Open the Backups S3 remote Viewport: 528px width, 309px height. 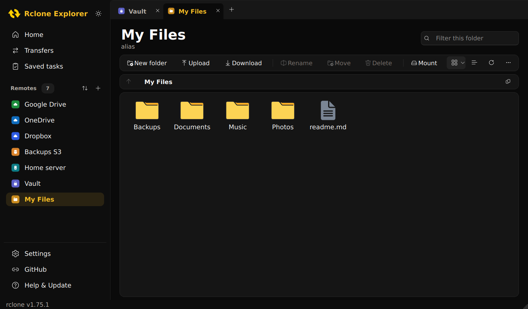(x=55, y=152)
